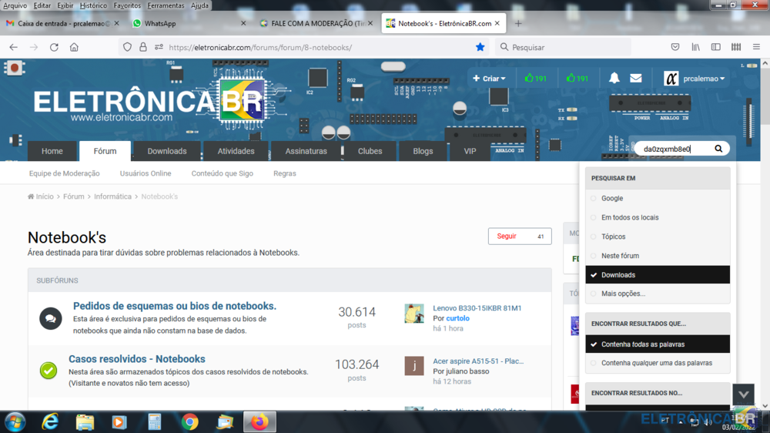Switch to Caixa de entrada Gmail tab
770x433 pixels.
coord(62,23)
